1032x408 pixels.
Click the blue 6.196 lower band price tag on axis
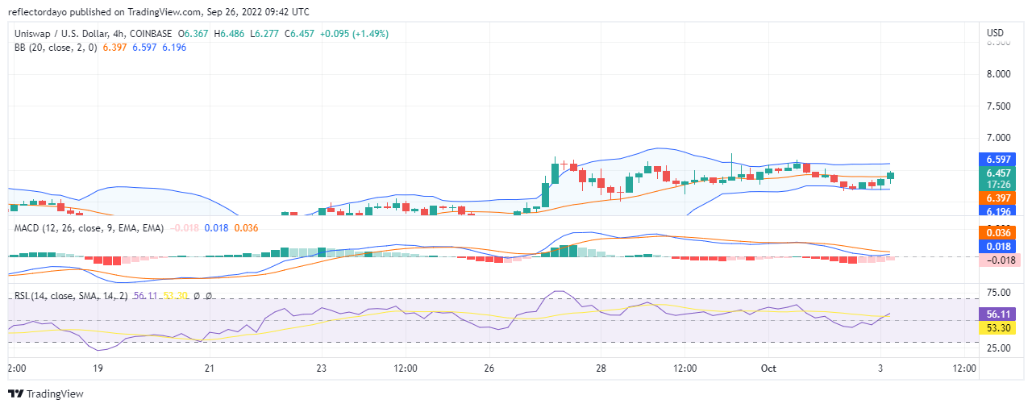999,211
